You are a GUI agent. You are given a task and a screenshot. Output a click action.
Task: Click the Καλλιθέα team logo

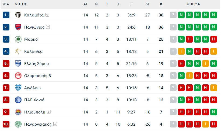[x=18, y=51]
